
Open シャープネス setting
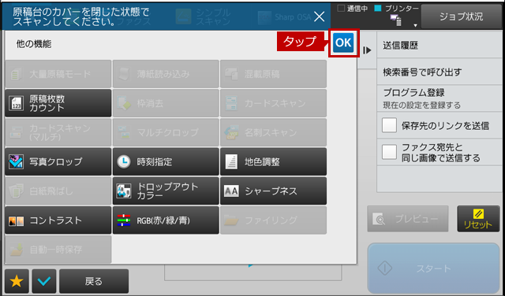tap(273, 191)
